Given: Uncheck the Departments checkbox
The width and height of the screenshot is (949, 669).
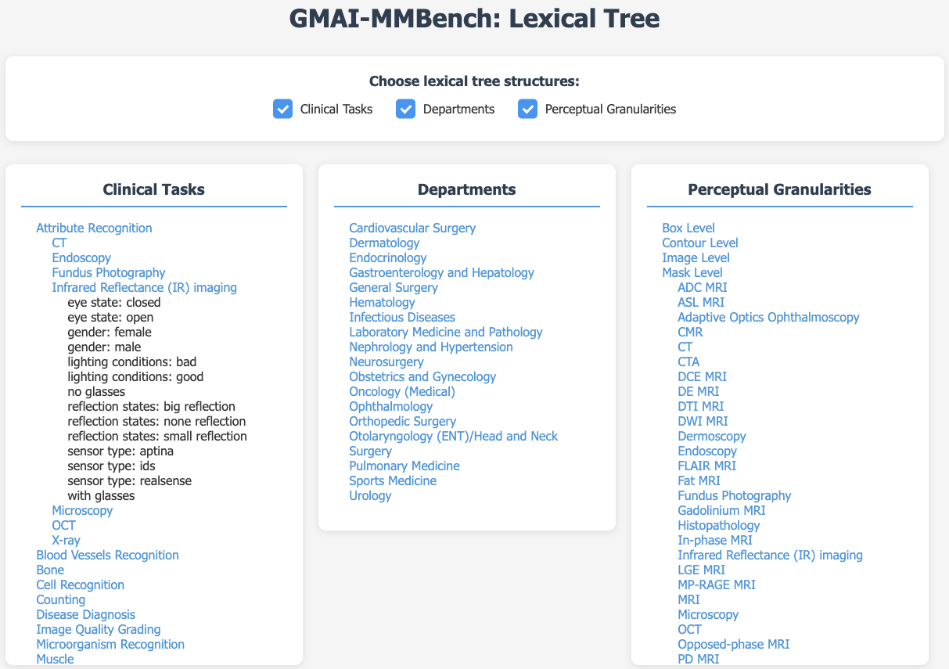Looking at the screenshot, I should (405, 109).
